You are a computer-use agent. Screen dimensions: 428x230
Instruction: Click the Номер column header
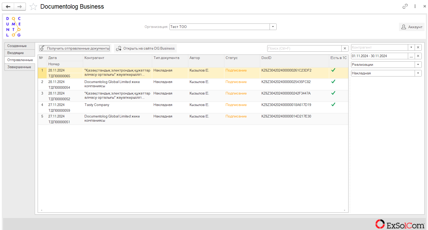click(x=65, y=64)
